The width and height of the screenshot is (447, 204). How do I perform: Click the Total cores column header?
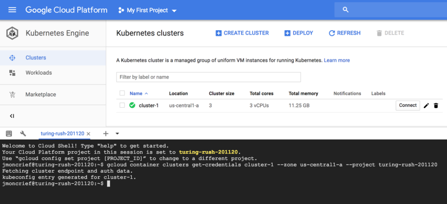261,93
